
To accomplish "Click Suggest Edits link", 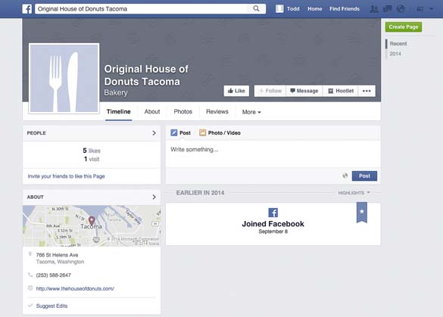I will [51, 306].
